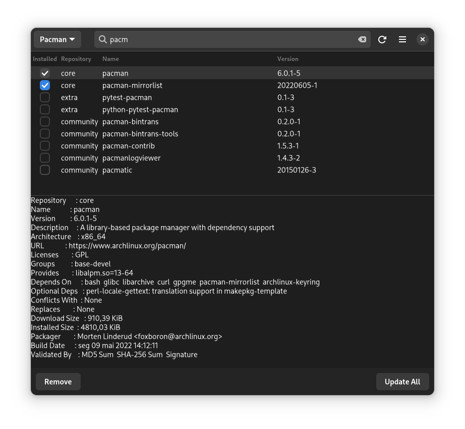
Task: Click the Description line in details
Action: point(152,228)
